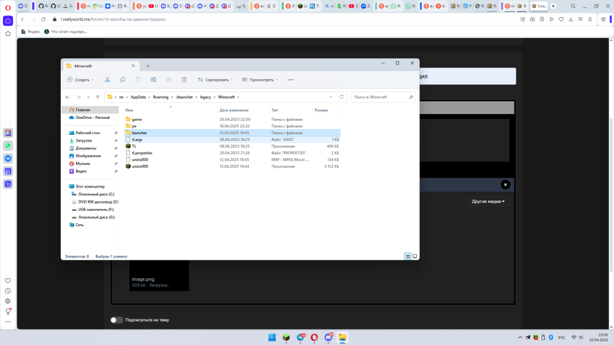Image resolution: width=614 pixels, height=345 pixels.
Task: Open recent locations chevron near navigation arrows
Action: (88, 97)
